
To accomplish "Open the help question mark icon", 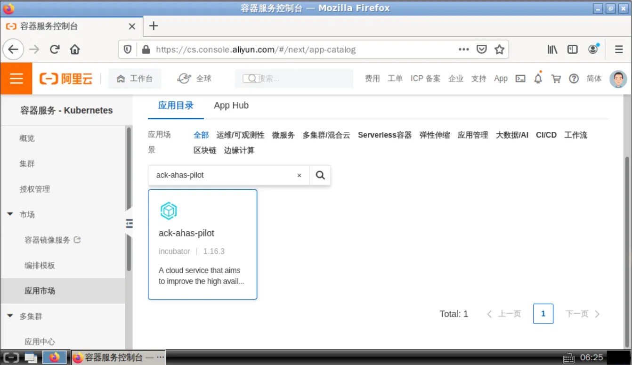I will tap(574, 79).
